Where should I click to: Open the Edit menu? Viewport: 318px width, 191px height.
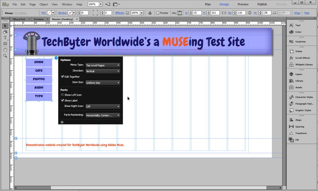[x=23, y=4]
